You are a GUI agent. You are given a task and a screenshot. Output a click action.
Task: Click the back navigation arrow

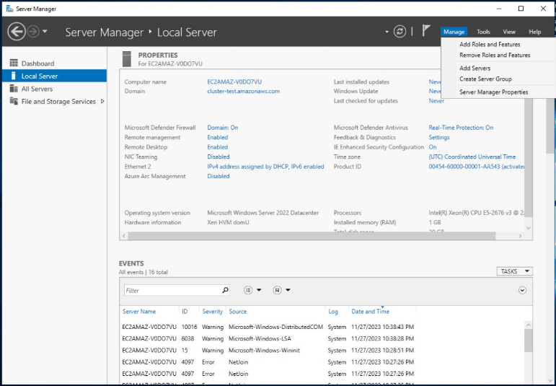pos(17,32)
